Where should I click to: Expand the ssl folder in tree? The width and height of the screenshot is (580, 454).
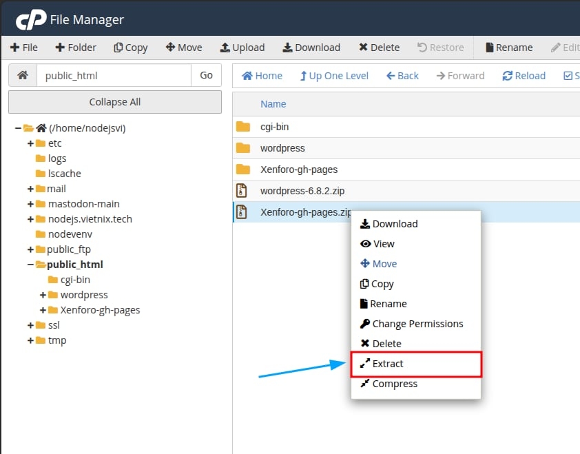31,325
